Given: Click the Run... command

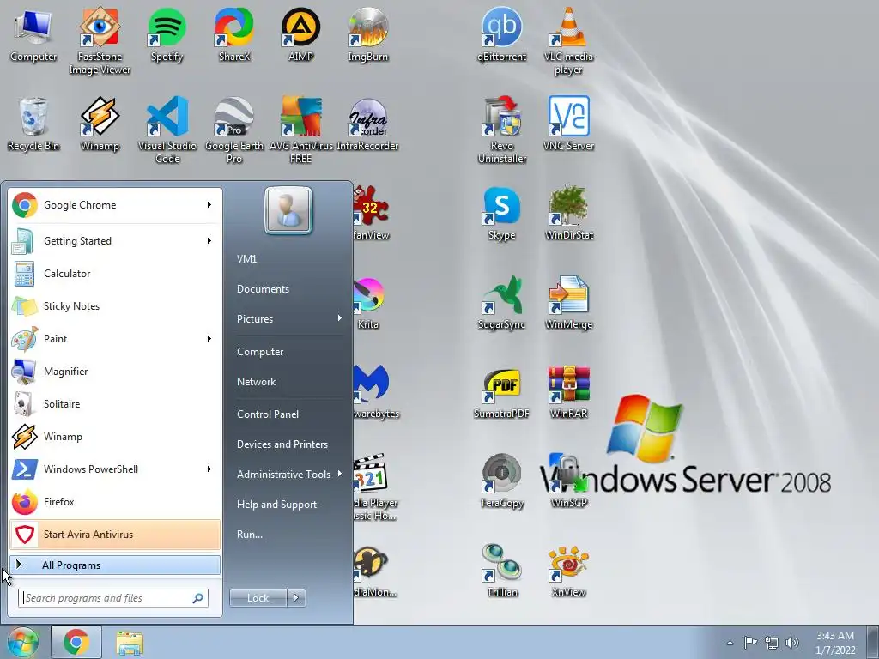Looking at the screenshot, I should click(x=250, y=535).
